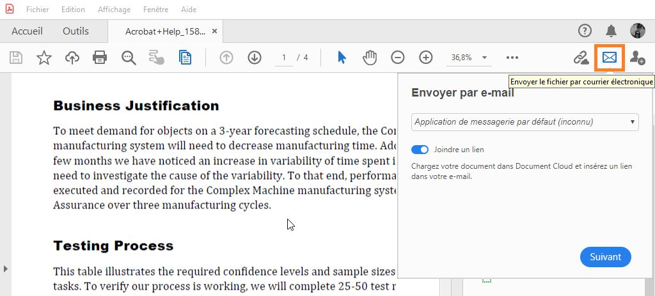
Task: Open the Edition menu
Action: click(73, 9)
